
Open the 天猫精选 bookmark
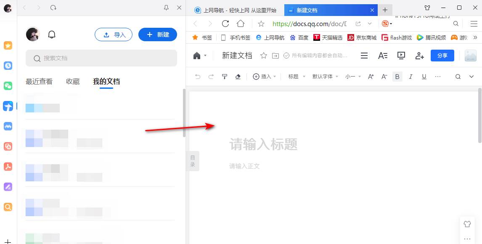[x=328, y=37]
